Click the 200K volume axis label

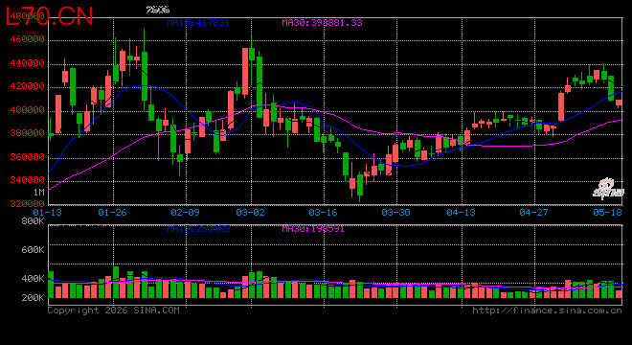point(34,298)
